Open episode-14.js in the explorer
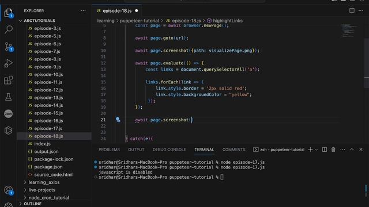 coord(48,105)
